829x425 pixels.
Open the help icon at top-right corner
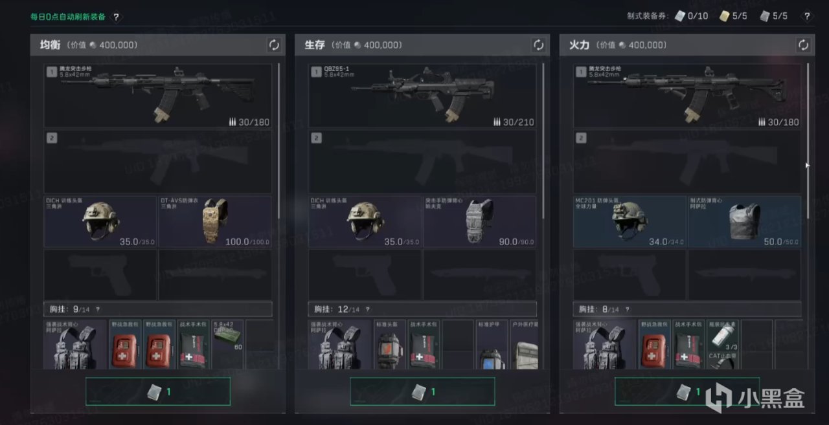point(807,16)
